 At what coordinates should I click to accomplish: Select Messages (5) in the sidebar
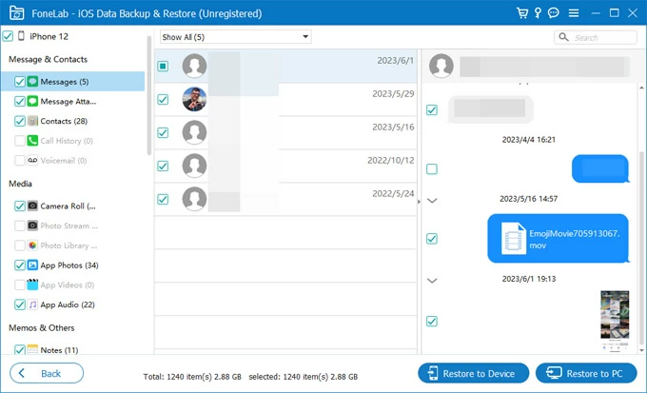[65, 82]
